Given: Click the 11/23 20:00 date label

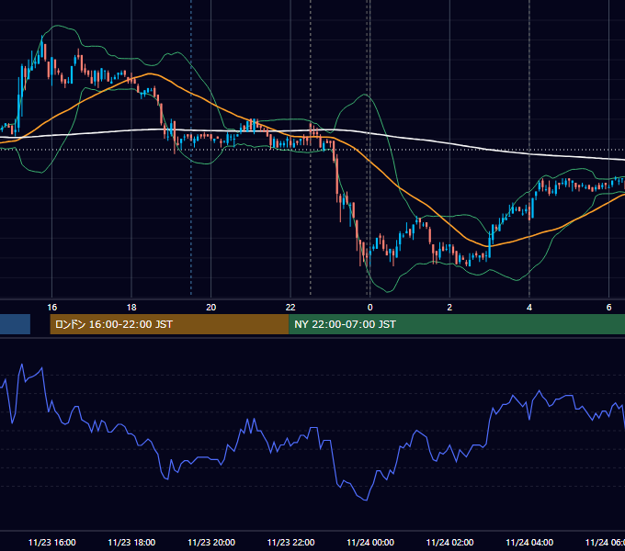Looking at the screenshot, I should coord(211,542).
